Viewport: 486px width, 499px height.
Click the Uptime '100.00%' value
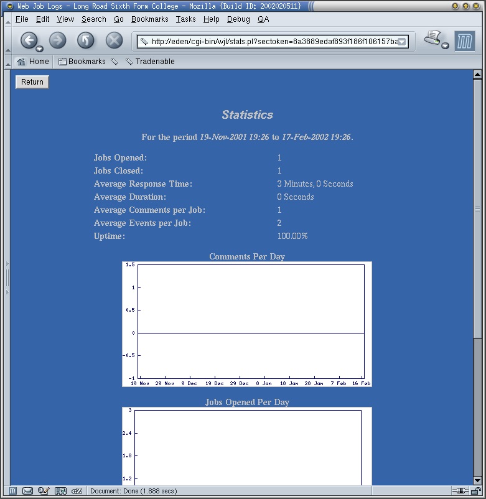[x=292, y=236]
